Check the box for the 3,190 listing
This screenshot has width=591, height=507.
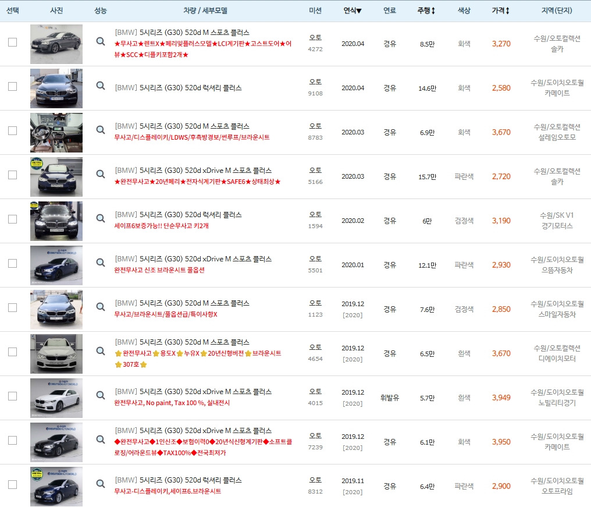click(x=12, y=219)
